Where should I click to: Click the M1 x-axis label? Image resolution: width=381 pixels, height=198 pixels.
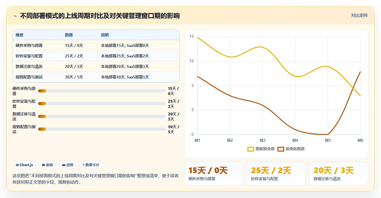coord(197,141)
